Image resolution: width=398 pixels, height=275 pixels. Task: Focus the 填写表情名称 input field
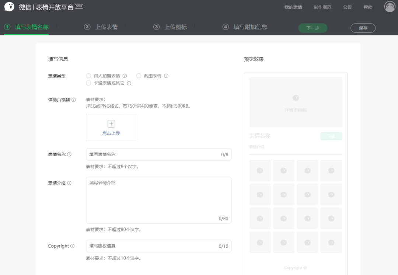(153, 154)
